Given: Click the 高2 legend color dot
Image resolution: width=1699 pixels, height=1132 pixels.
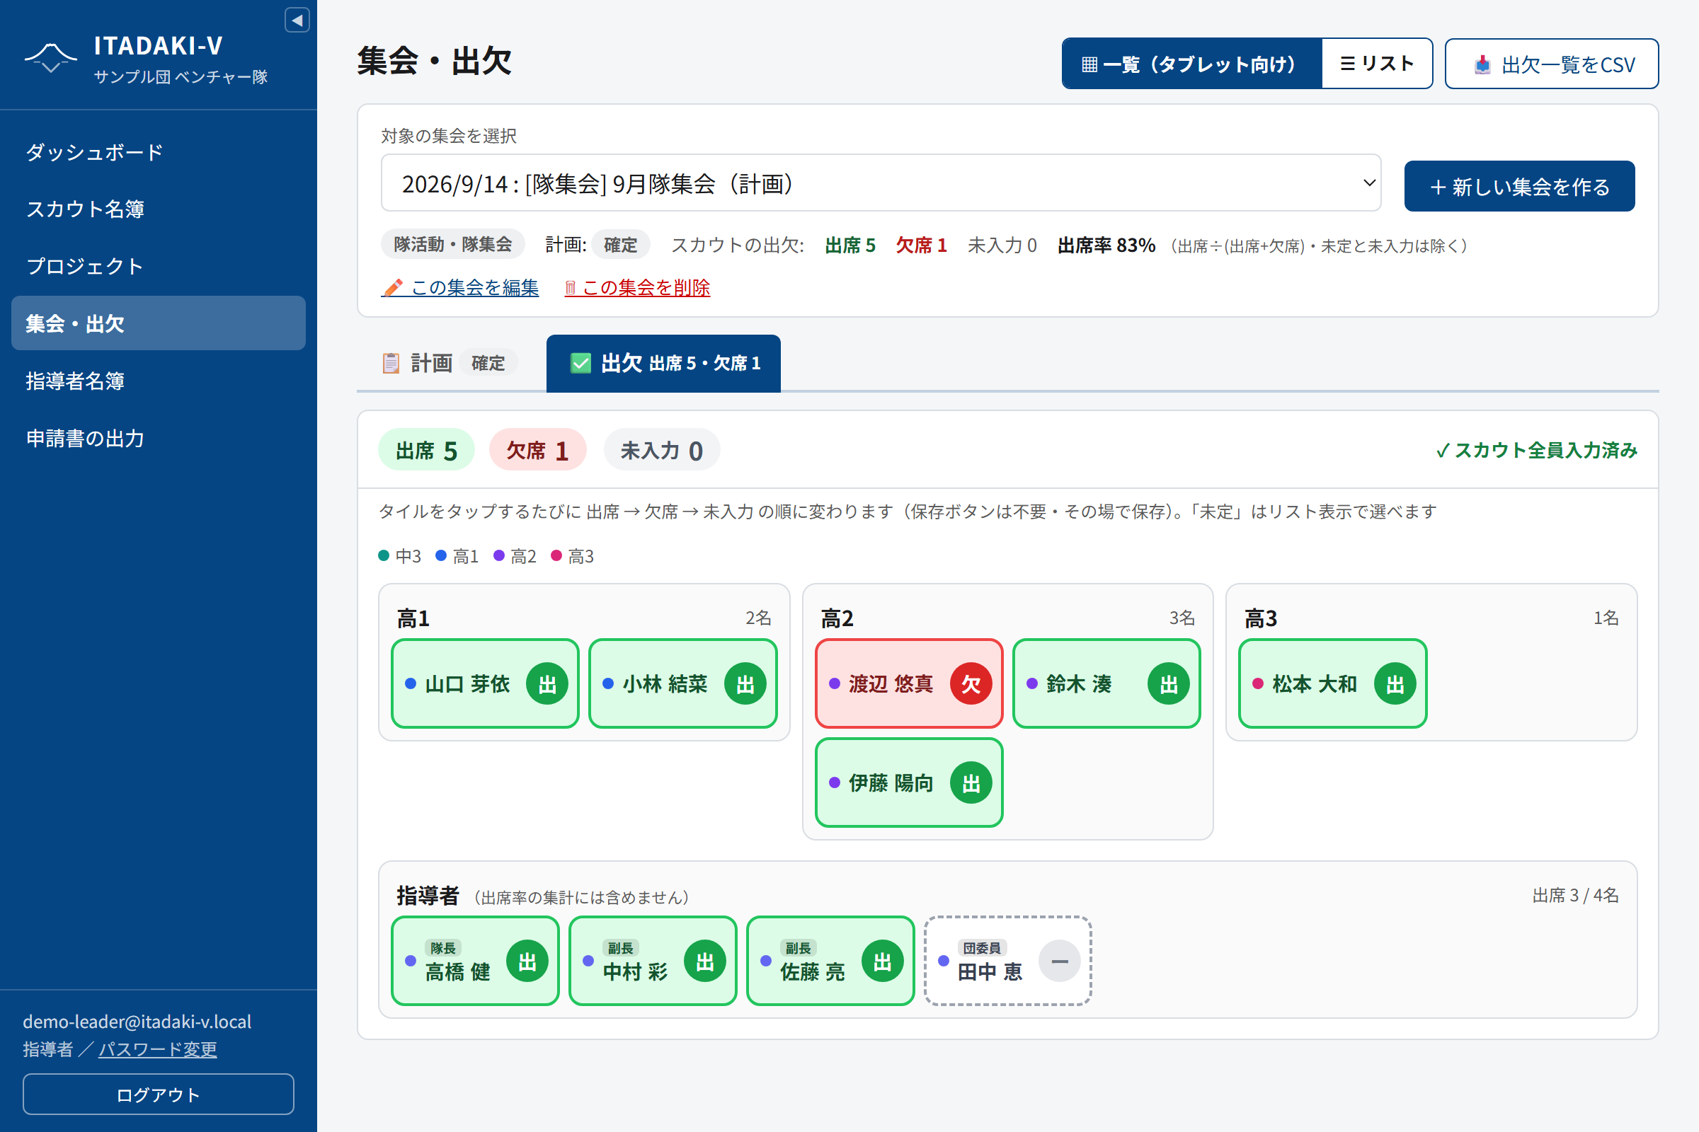Looking at the screenshot, I should [x=498, y=556].
